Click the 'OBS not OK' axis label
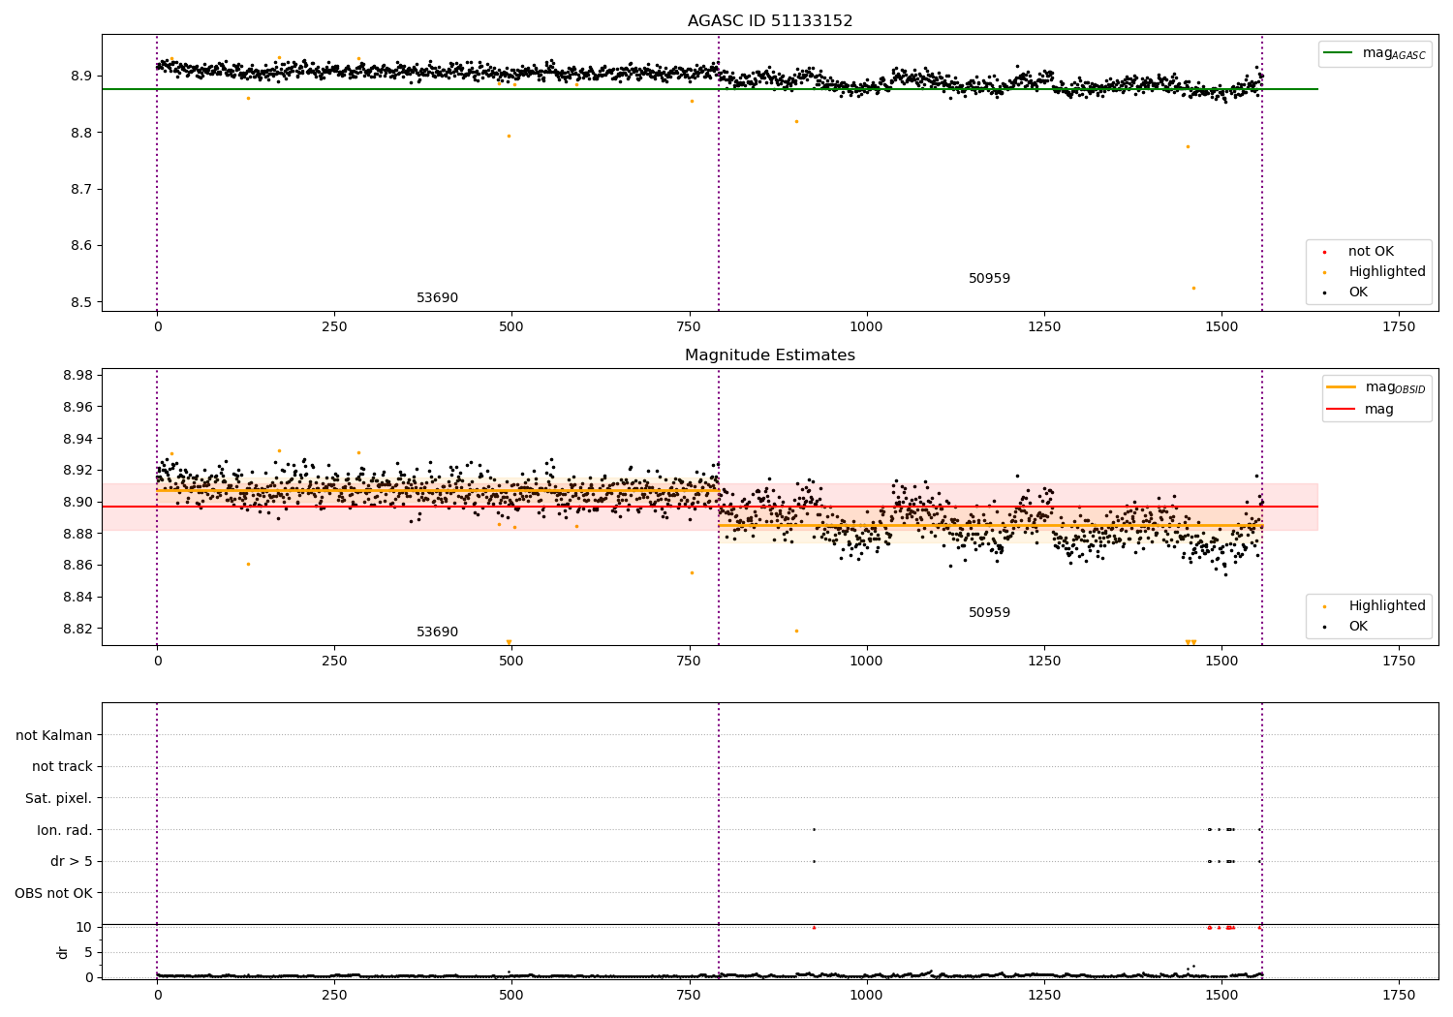The height and width of the screenshot is (1017, 1453). pyautogui.click(x=53, y=893)
